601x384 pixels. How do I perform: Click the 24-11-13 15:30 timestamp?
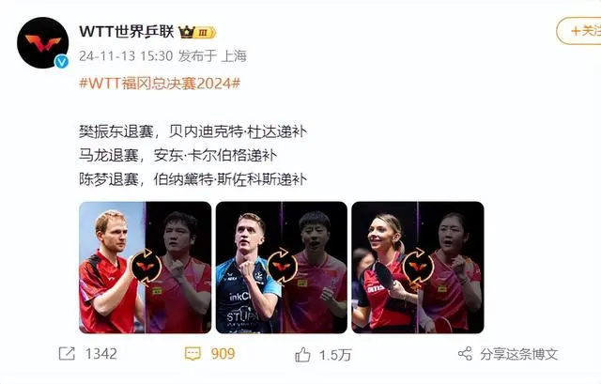pos(126,56)
